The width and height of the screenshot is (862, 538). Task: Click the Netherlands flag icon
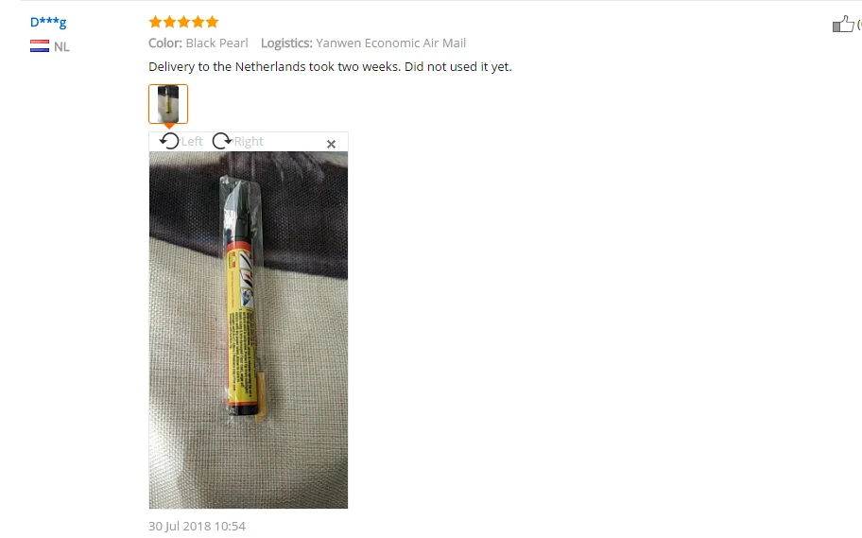coord(40,46)
